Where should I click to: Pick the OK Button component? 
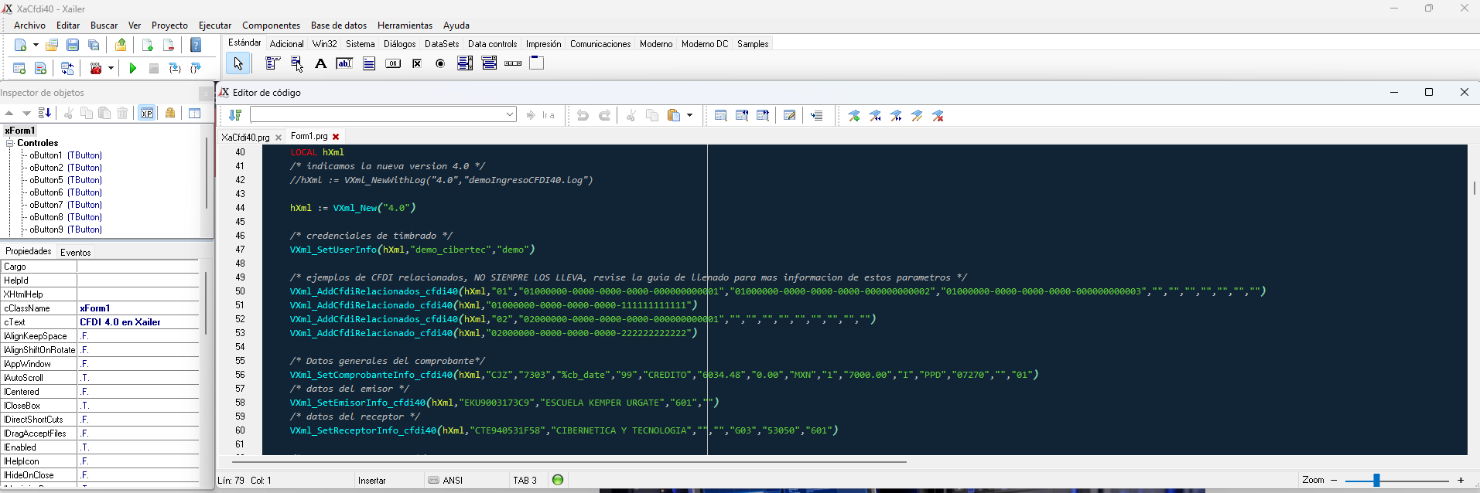(393, 63)
